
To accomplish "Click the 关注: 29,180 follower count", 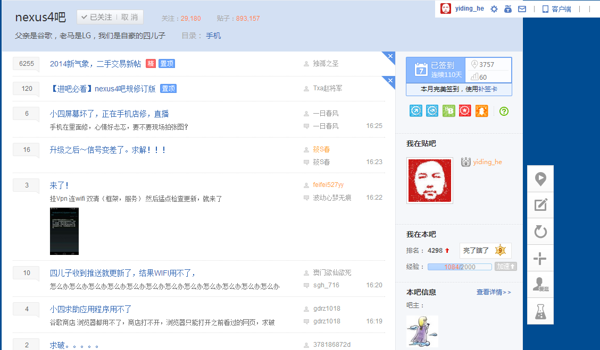I will point(181,19).
